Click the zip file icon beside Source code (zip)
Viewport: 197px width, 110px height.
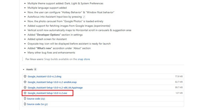tap(25, 98)
